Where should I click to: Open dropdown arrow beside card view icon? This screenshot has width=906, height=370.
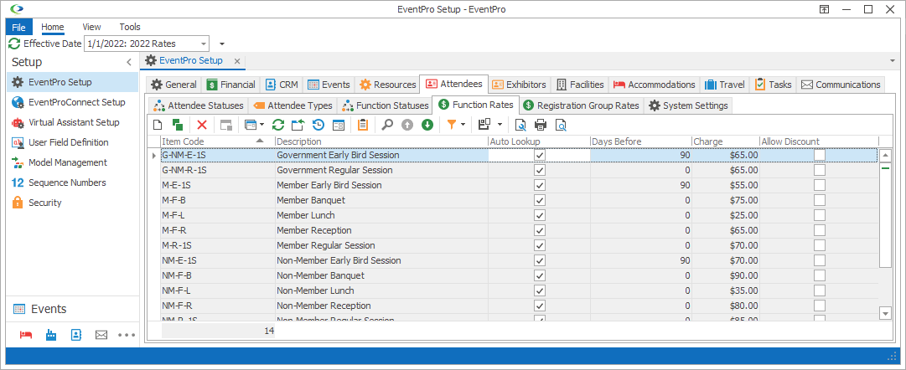pyautogui.click(x=261, y=124)
